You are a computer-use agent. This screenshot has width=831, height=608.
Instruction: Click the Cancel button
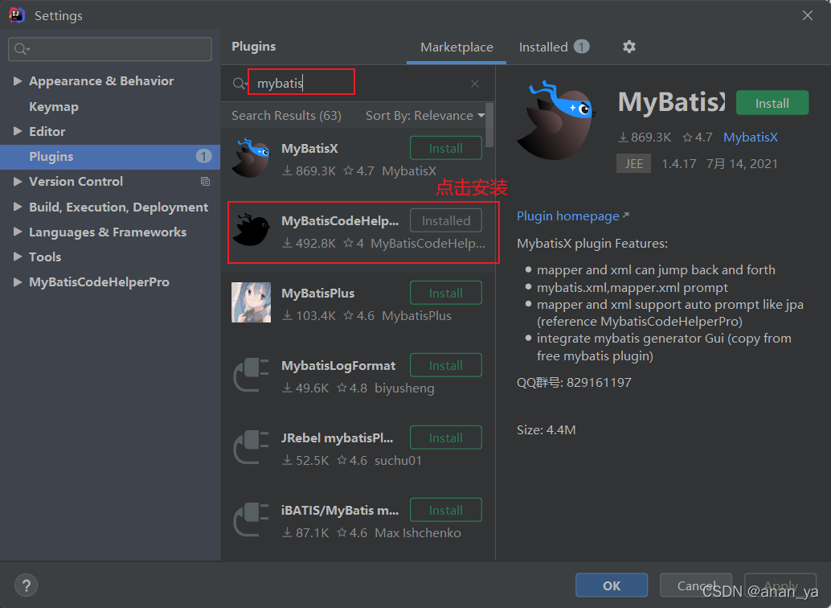pos(696,585)
